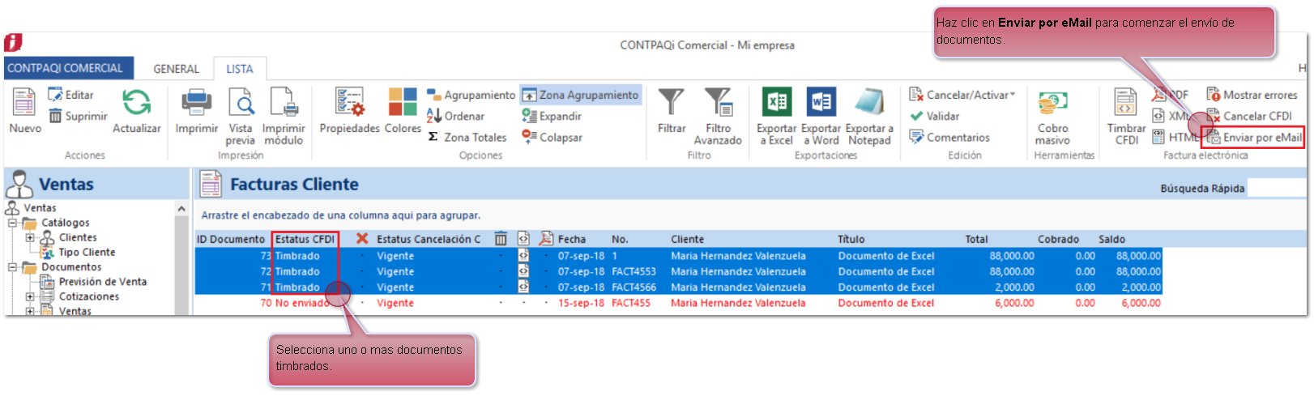Select the row with document ID 73
Image resolution: width=1314 pixels, height=396 pixels.
pos(678,256)
